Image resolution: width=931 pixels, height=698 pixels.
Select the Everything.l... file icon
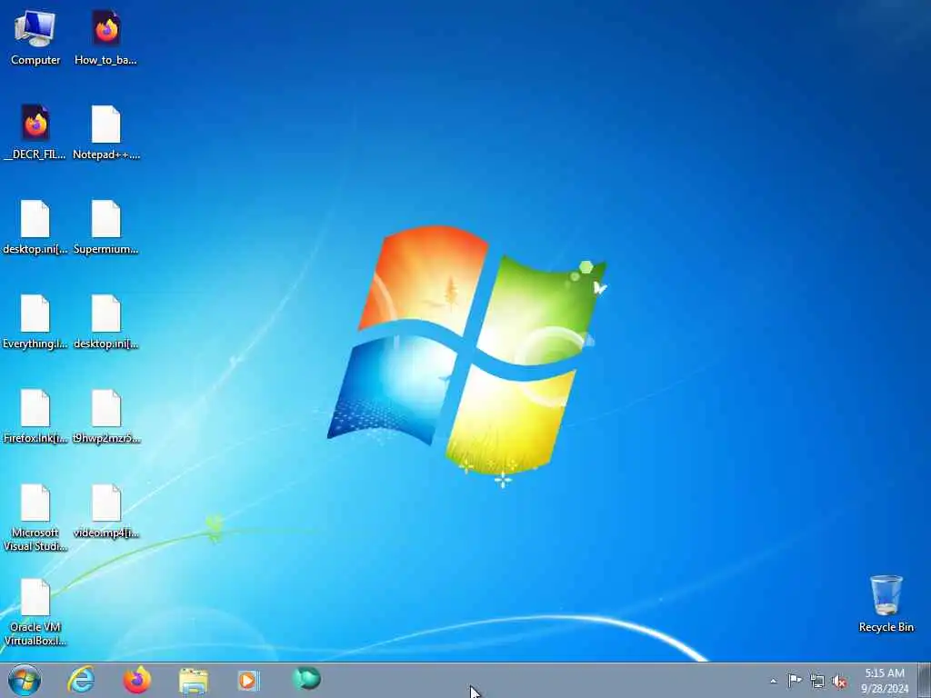tap(35, 321)
